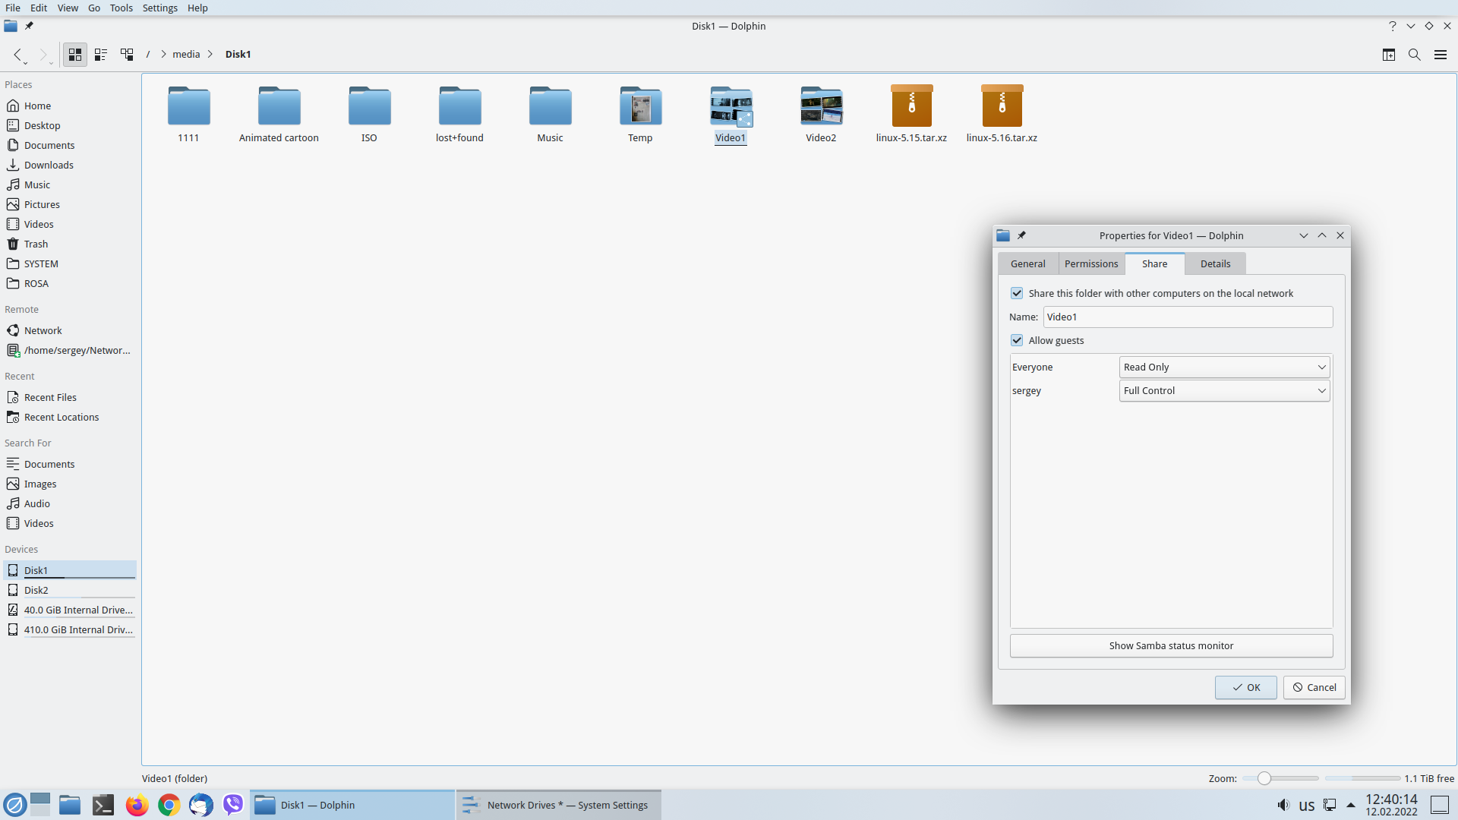Image resolution: width=1458 pixels, height=820 pixels.
Task: Click the Zoom slider handle
Action: click(x=1264, y=778)
